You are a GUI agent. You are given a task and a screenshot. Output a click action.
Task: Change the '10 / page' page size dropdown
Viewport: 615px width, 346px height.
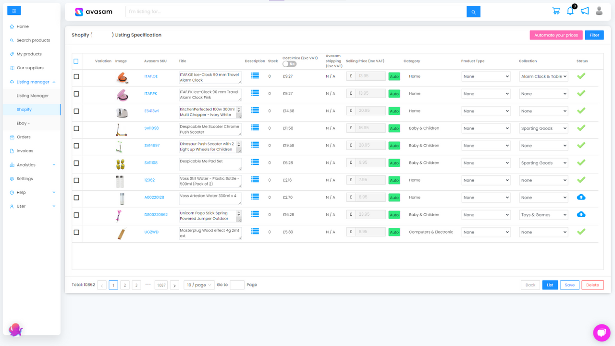point(198,284)
